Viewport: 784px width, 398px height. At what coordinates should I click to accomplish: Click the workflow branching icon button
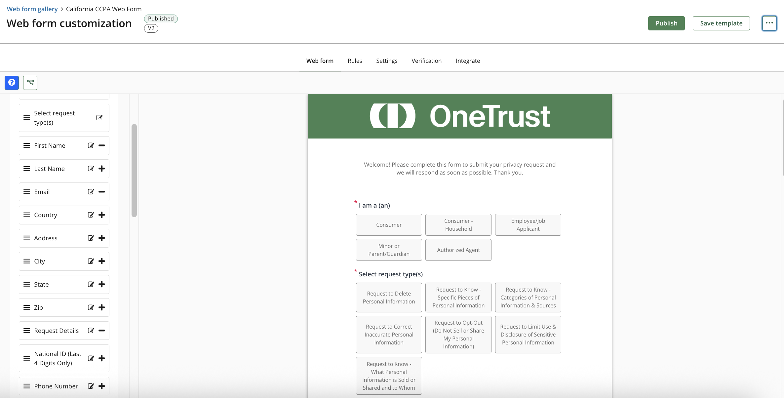click(x=30, y=83)
